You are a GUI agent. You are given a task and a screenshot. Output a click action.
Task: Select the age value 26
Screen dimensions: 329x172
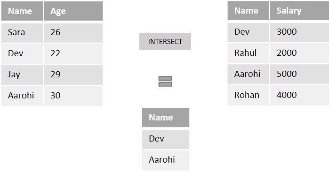73,33
